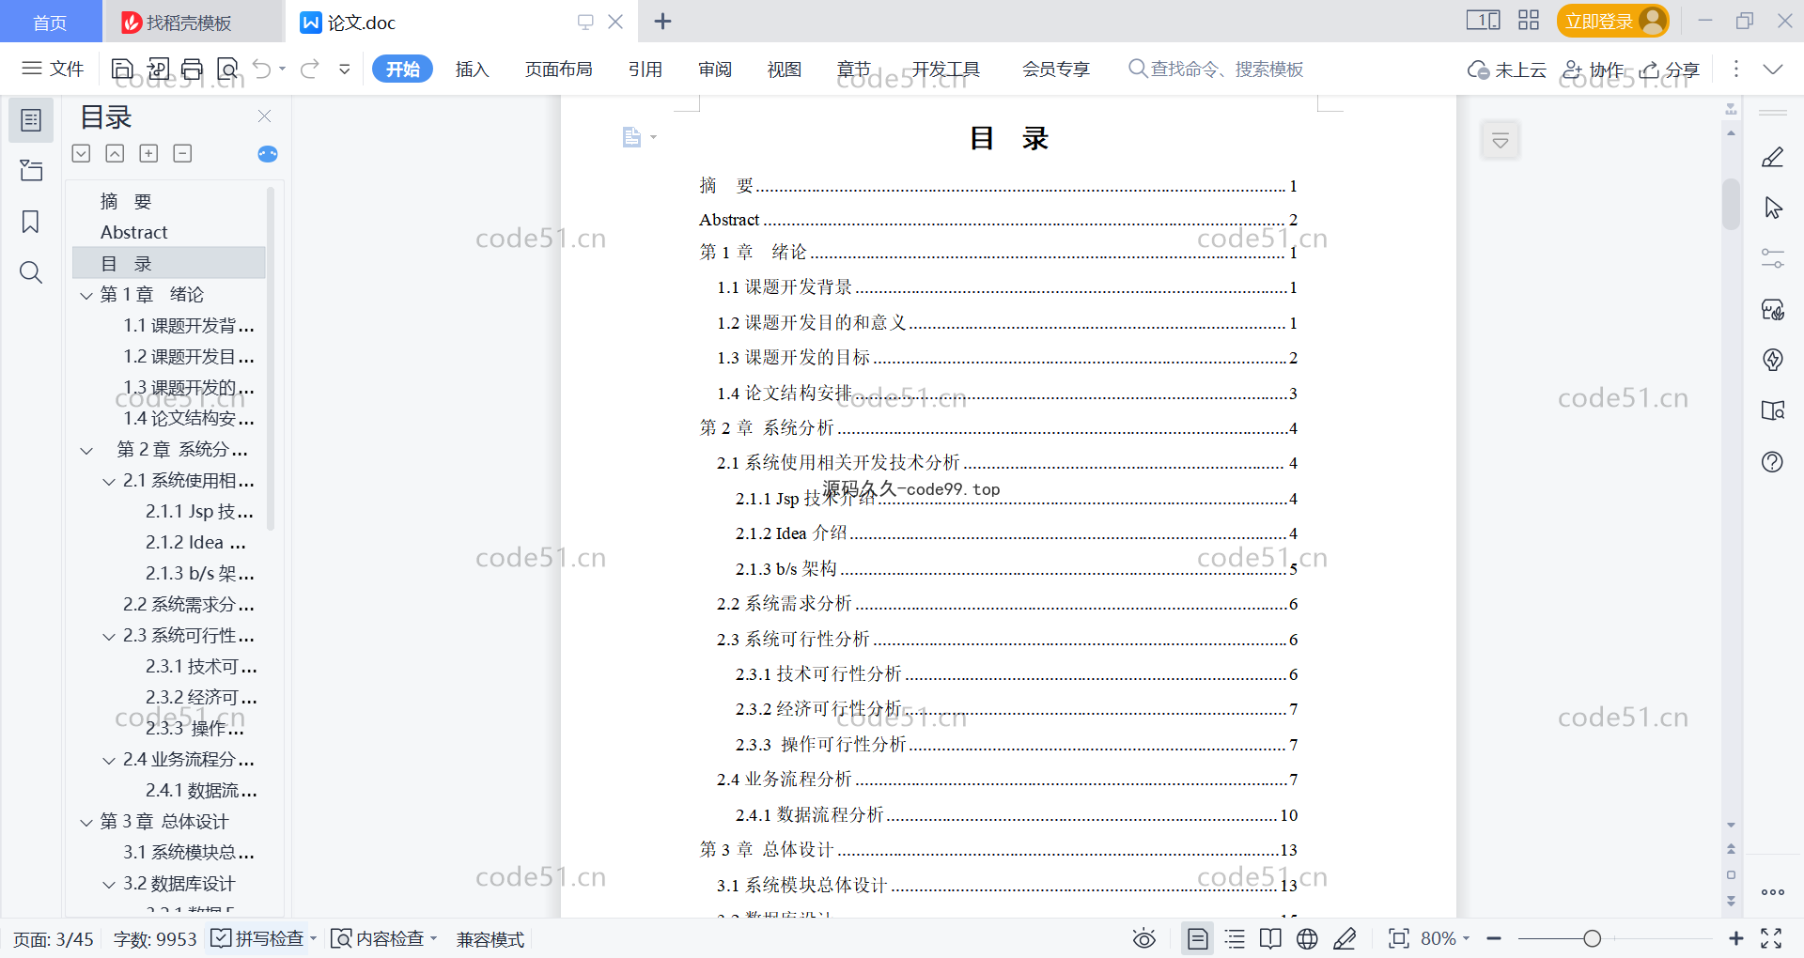Click the remove heading minus icon
This screenshot has width=1804, height=958.
(182, 153)
